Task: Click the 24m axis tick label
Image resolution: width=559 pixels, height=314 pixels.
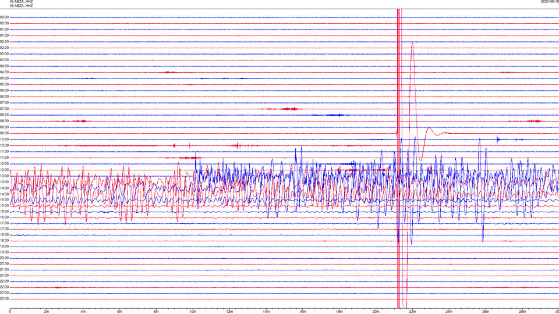Action: tap(449, 312)
